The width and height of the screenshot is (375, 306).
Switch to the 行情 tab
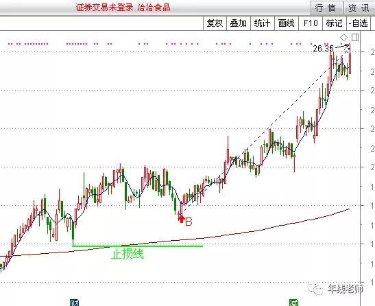(326, 8)
